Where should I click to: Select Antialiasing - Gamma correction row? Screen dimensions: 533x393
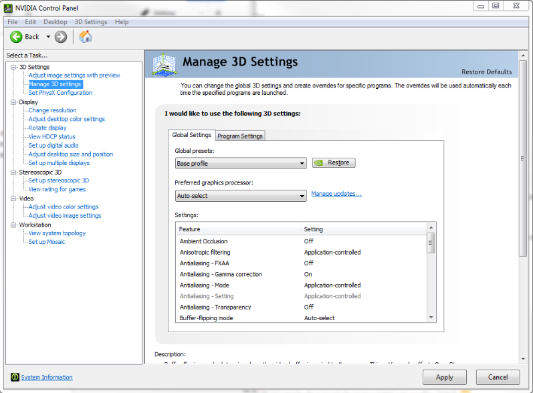click(x=301, y=274)
